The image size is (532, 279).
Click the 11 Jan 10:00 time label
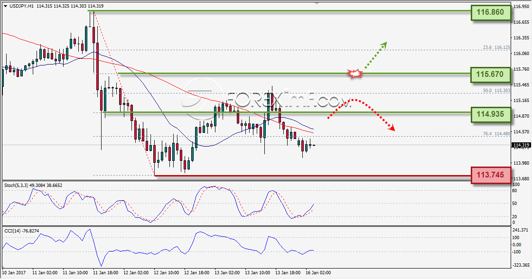pyautogui.click(x=75, y=272)
